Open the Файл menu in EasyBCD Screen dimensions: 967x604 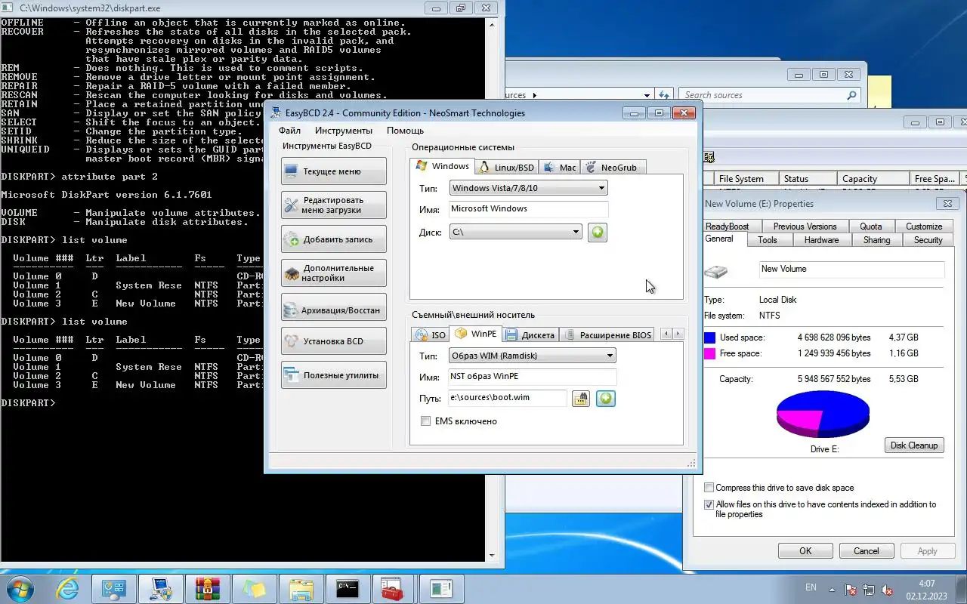coord(289,131)
